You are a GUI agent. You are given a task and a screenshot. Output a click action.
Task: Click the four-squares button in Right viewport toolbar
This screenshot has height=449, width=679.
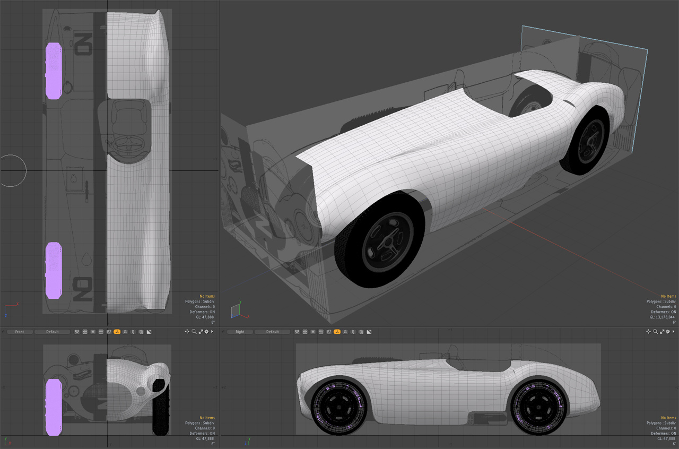(305, 332)
